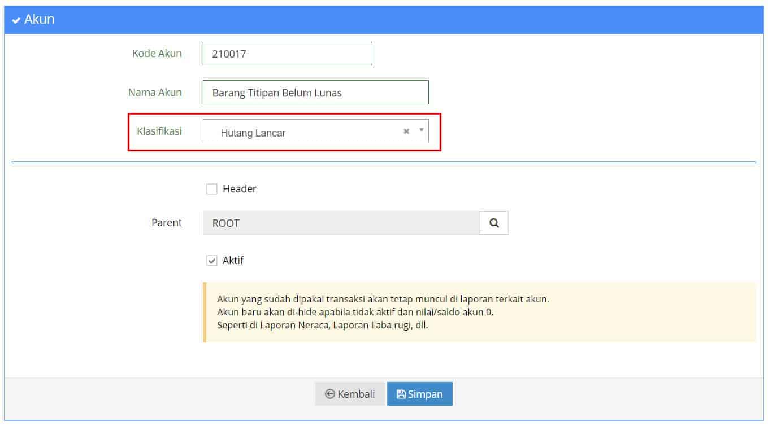Screen dimensions: 768x426
Task: Click the magnifier icon beside Parent field
Action: (494, 223)
